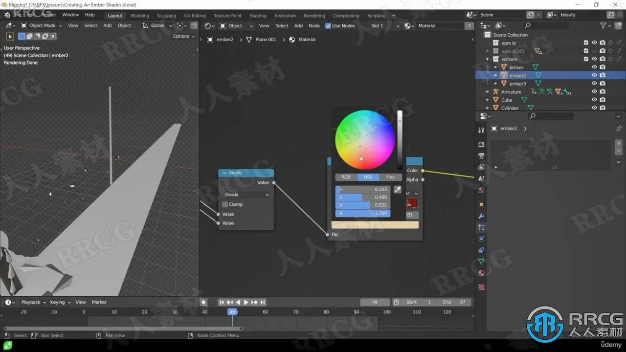Open the View Layer properties tab
The image size is (626, 352).
(x=481, y=168)
